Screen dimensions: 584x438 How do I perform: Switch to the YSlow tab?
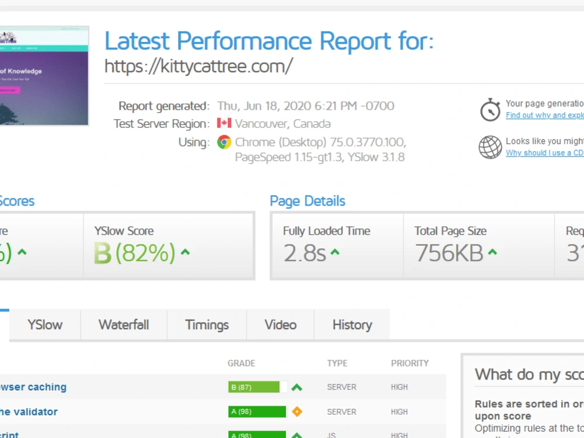[x=45, y=325]
